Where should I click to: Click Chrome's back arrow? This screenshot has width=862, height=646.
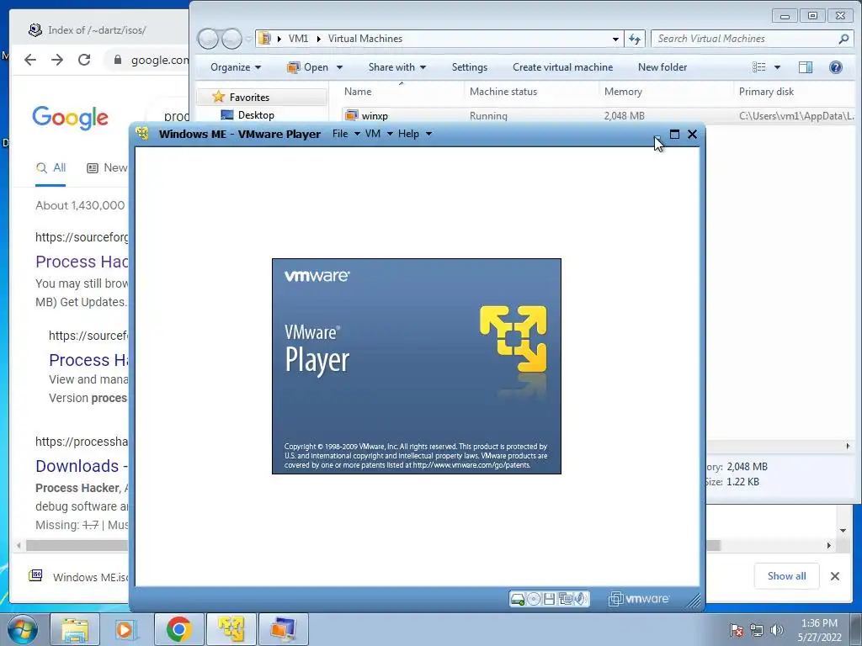[30, 60]
